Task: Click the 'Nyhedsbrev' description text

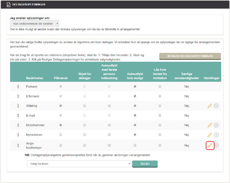Action: click(x=34, y=134)
